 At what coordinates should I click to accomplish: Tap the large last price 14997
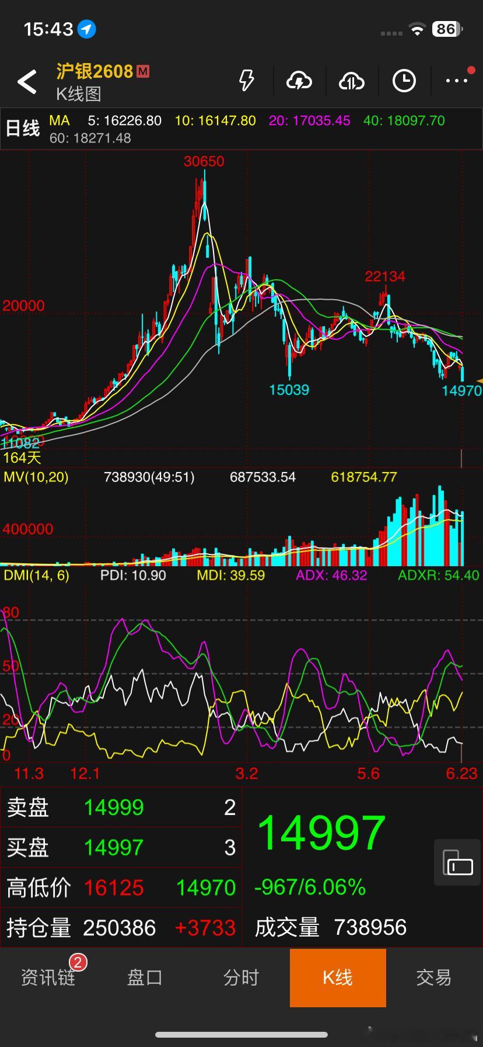[321, 833]
